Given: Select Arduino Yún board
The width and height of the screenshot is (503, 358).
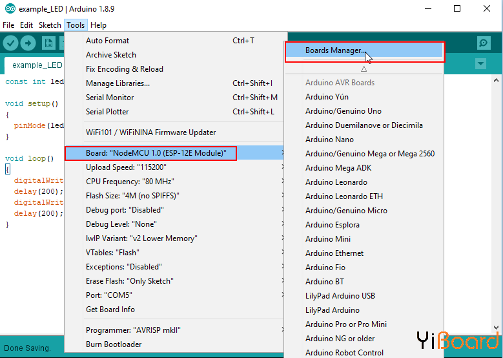Looking at the screenshot, I should (364, 97).
